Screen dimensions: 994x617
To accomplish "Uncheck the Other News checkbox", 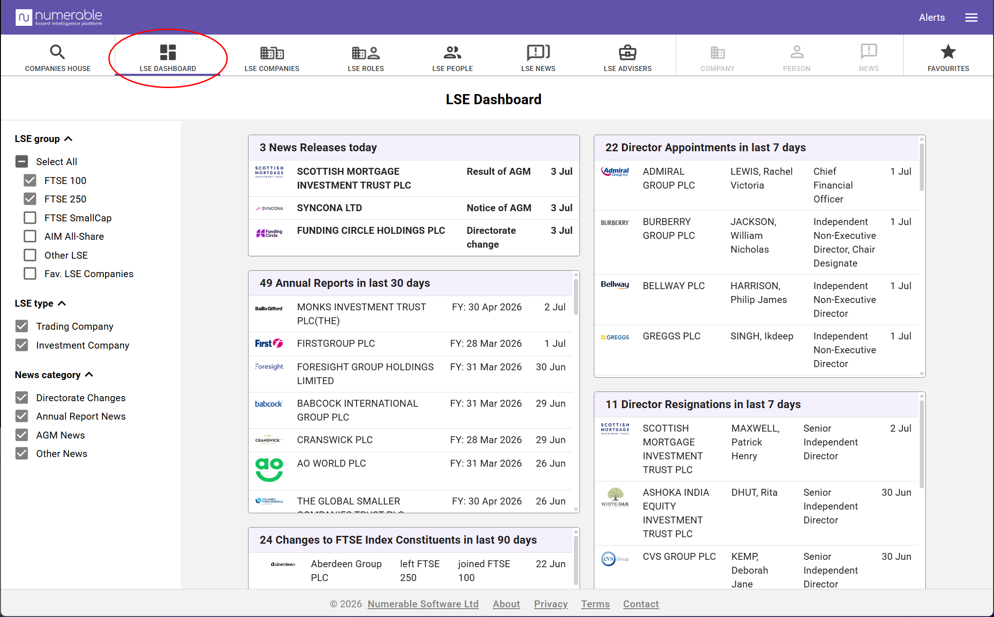I will pos(22,453).
